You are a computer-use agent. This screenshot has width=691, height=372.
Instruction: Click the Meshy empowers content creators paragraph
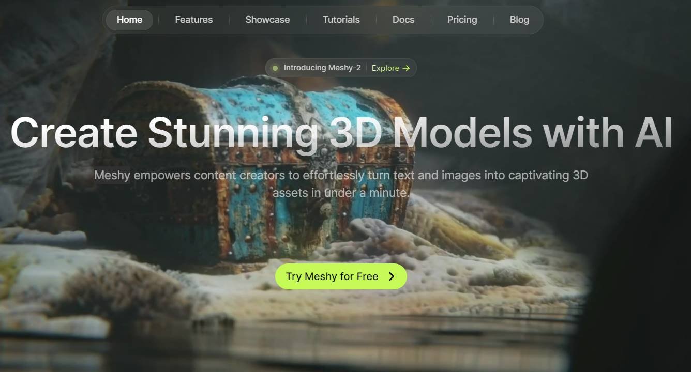coord(341,184)
